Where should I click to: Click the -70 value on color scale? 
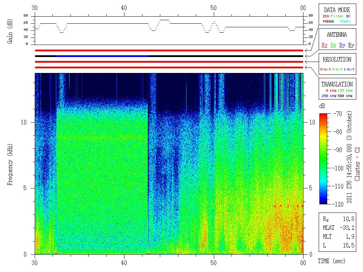tap(338, 114)
